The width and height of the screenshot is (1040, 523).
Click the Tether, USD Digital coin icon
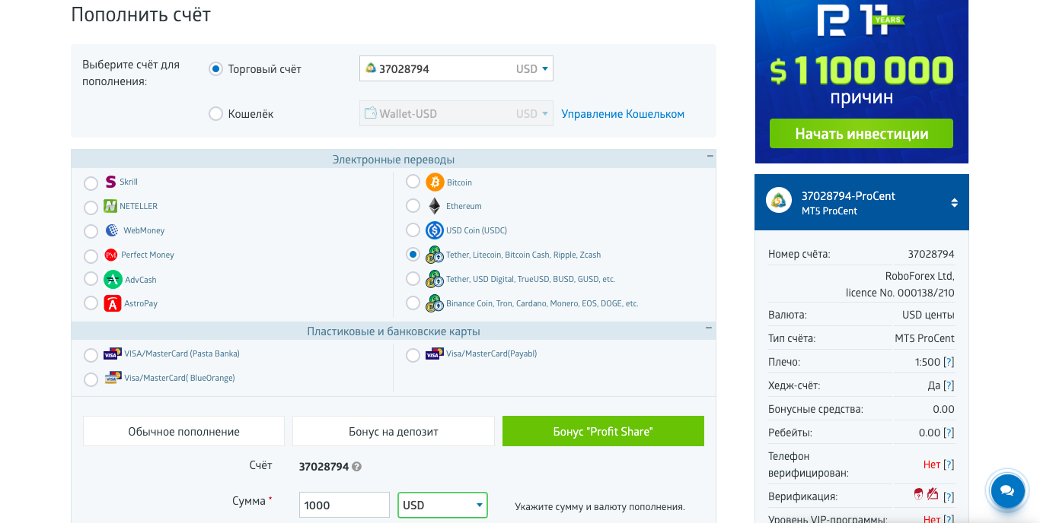(x=435, y=279)
